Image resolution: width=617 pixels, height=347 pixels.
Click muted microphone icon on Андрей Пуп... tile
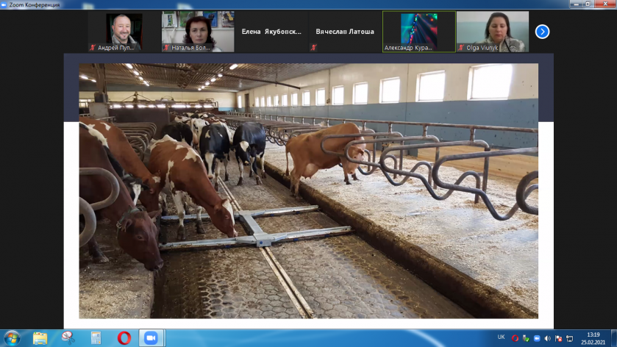click(x=93, y=48)
